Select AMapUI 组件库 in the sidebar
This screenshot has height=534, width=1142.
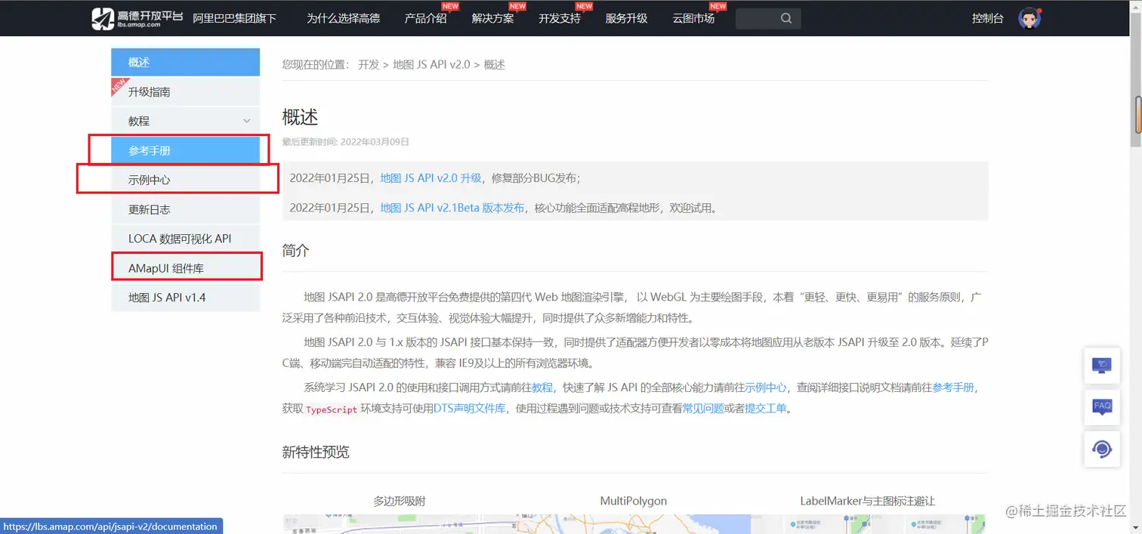[185, 268]
